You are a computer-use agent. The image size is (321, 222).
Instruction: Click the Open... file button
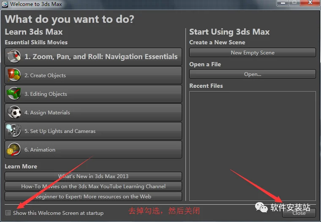[x=253, y=74]
